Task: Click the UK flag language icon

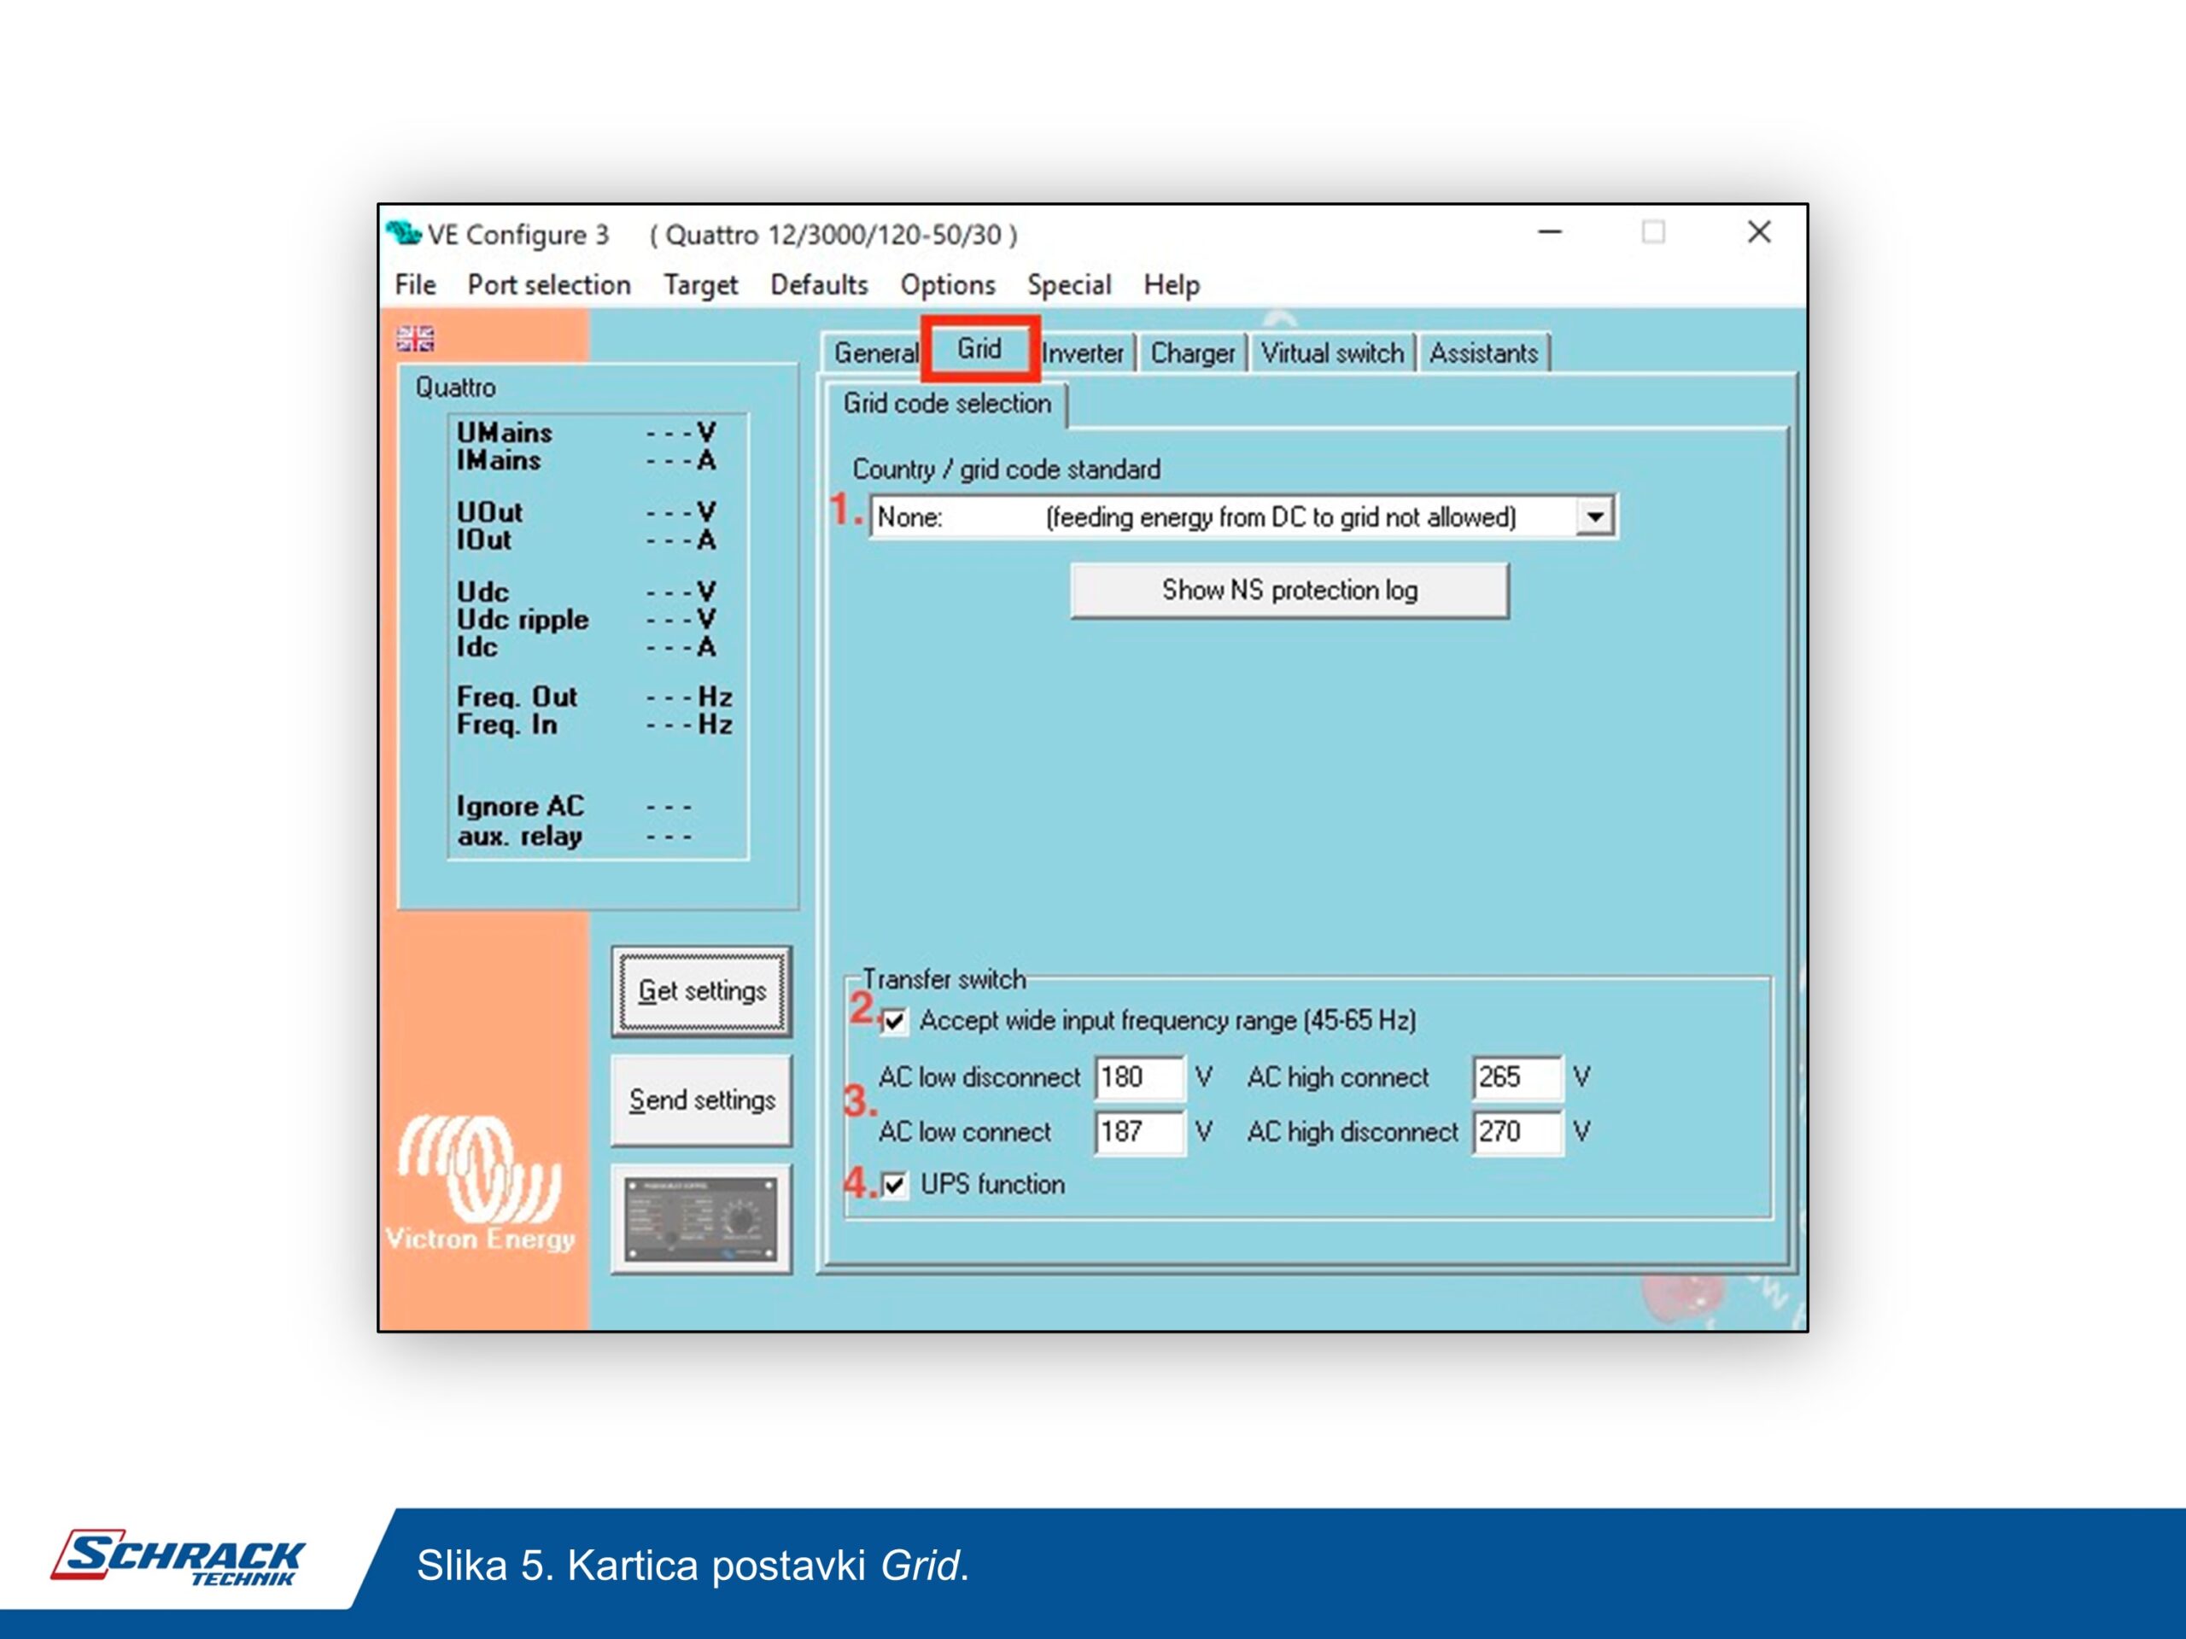Action: tap(415, 339)
